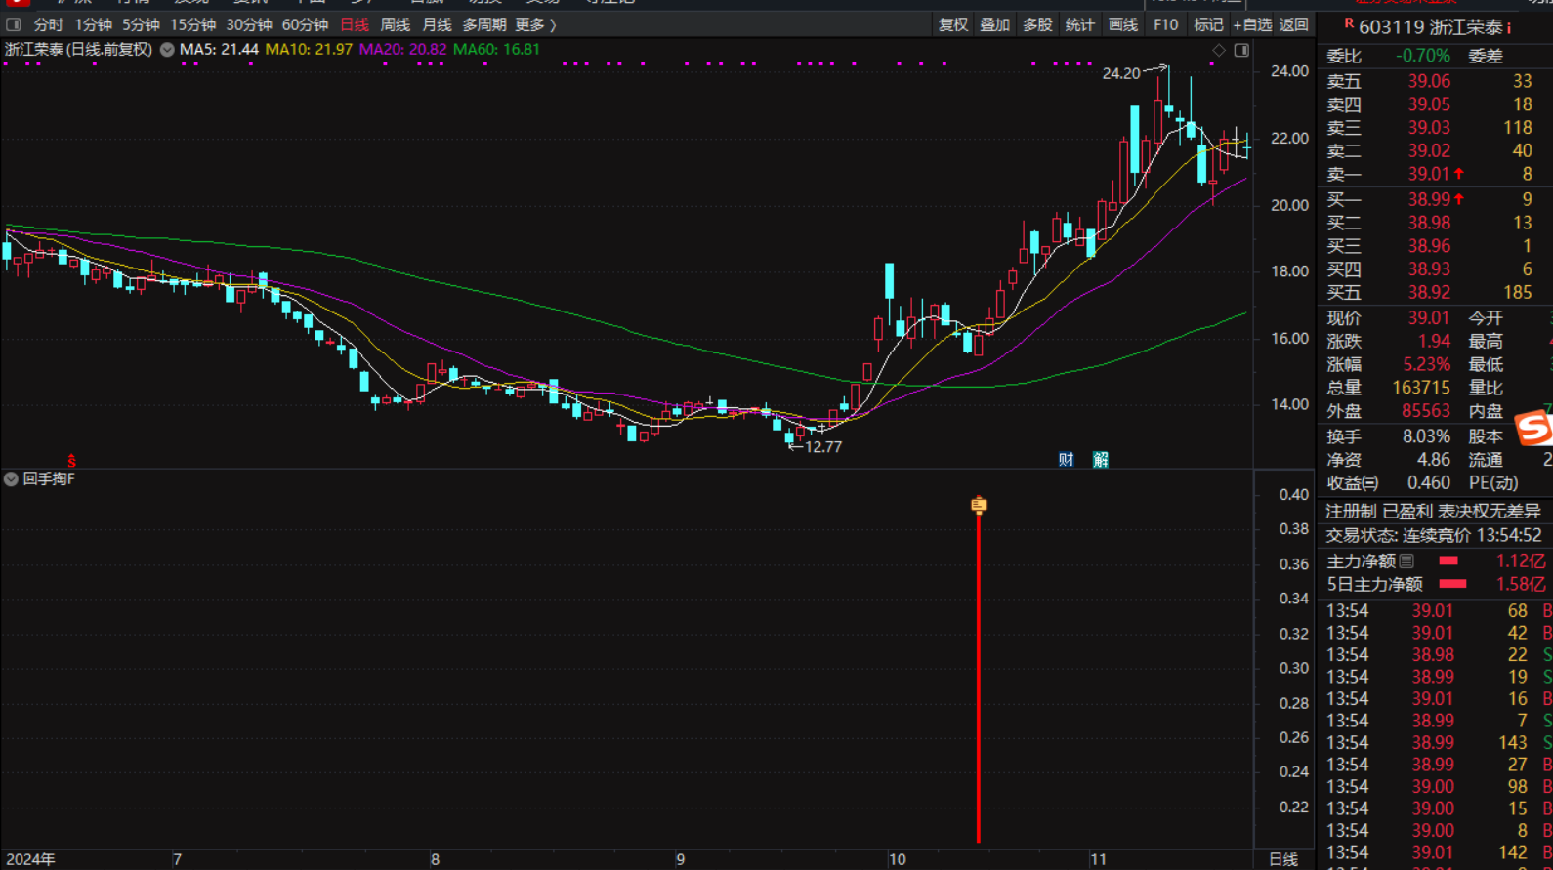Click the red R badge before 603119
This screenshot has width=1553, height=870.
[1349, 23]
